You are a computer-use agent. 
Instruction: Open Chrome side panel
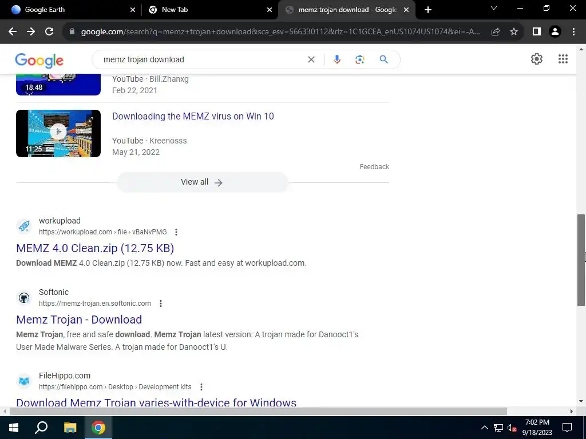point(537,32)
